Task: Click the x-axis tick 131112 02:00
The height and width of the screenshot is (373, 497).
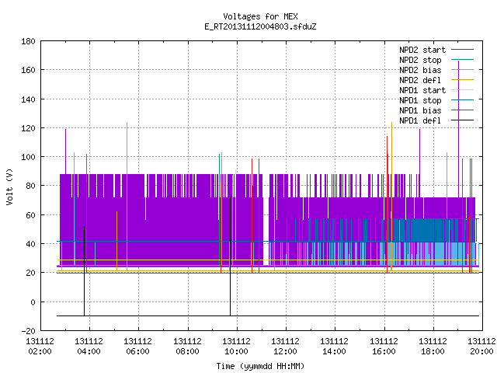Action: (x=40, y=347)
